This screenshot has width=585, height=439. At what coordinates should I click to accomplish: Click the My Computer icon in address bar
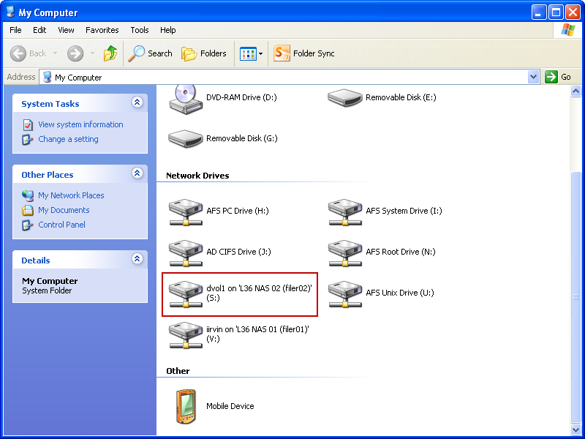47,78
